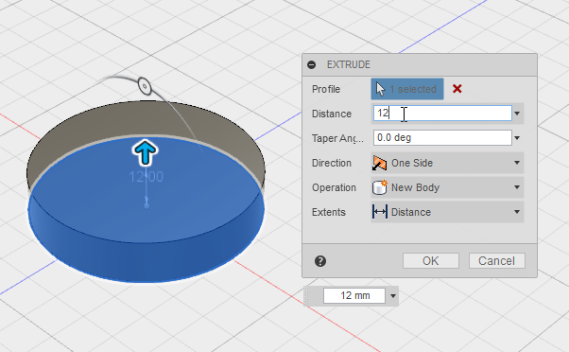
Task: Click the floating '12 mm' value field
Action: coord(354,295)
